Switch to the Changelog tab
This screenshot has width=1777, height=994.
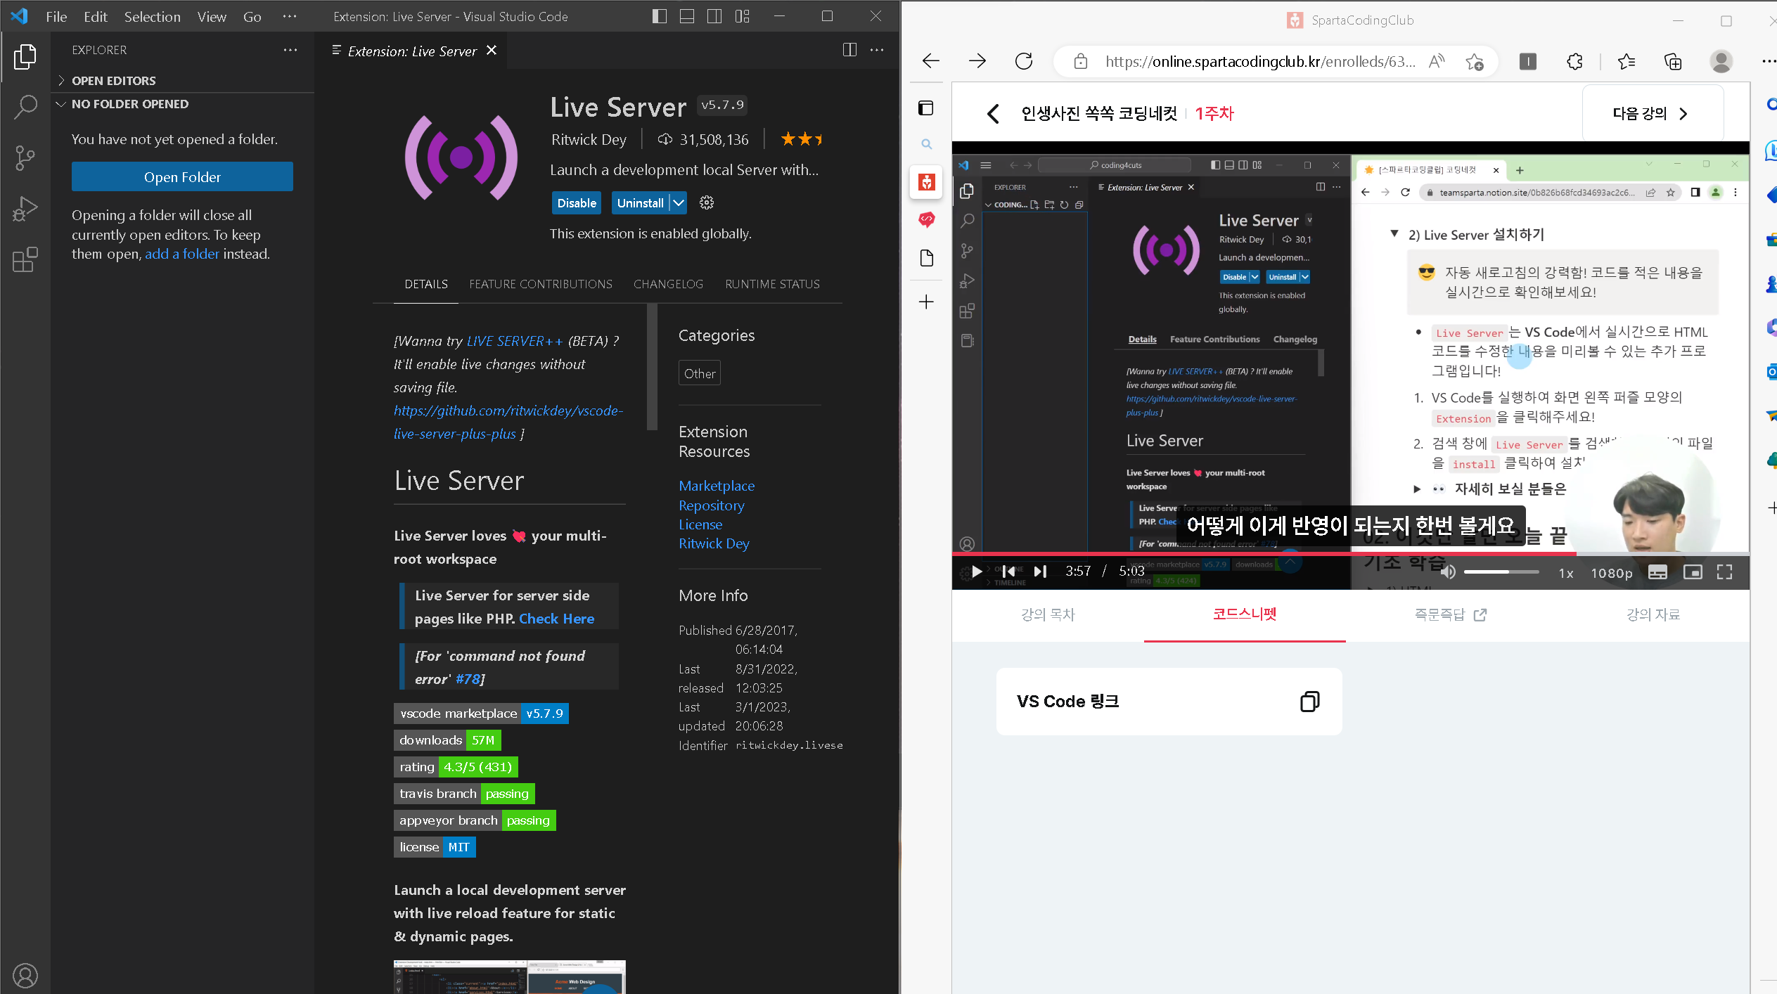(x=668, y=284)
